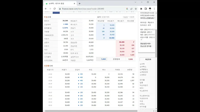Open the Chrome three-dot menu
The image size is (200, 112).
coord(154,9)
